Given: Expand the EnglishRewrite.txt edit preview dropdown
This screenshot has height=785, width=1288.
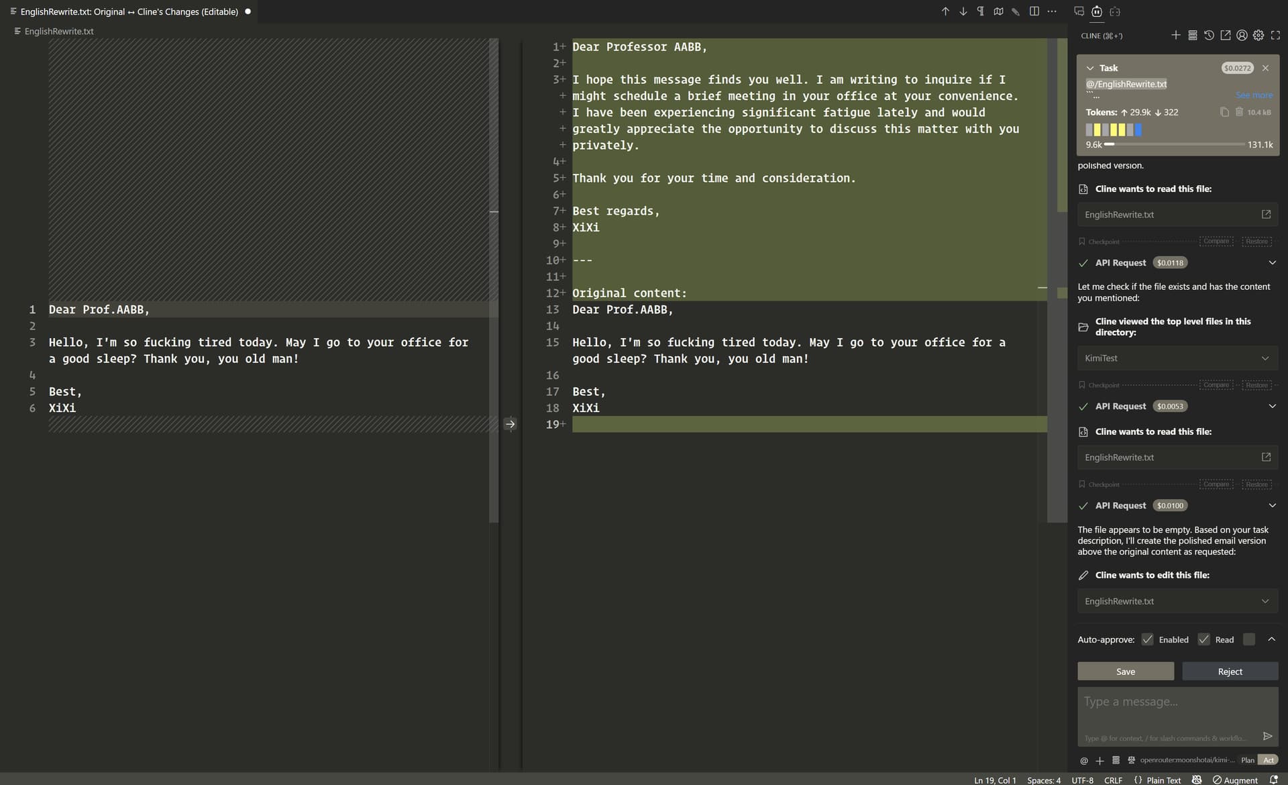Looking at the screenshot, I should tap(1177, 601).
